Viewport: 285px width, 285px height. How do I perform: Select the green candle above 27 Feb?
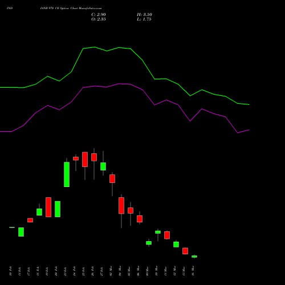click(x=103, y=166)
